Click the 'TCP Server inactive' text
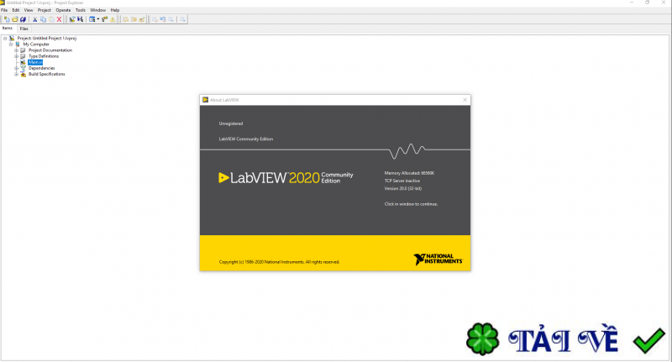 tap(402, 181)
